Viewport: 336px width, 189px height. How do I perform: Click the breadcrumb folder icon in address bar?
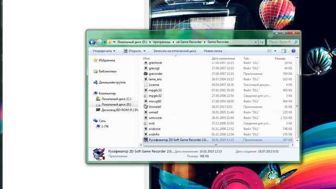point(110,42)
